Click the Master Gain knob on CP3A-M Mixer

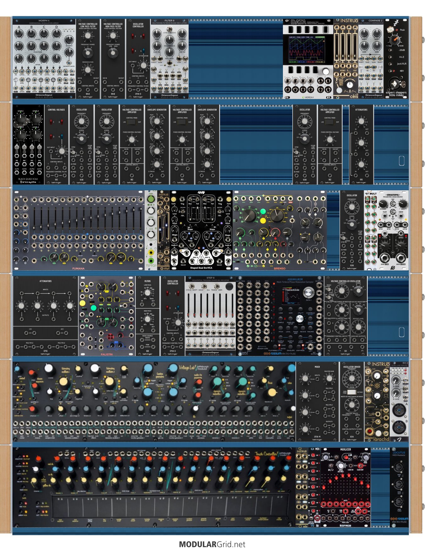329,378
